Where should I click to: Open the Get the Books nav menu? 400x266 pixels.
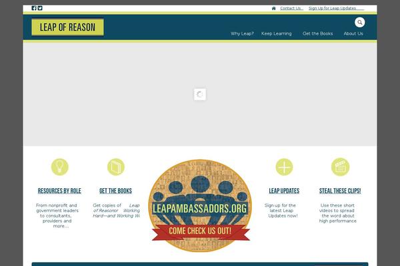(x=317, y=34)
